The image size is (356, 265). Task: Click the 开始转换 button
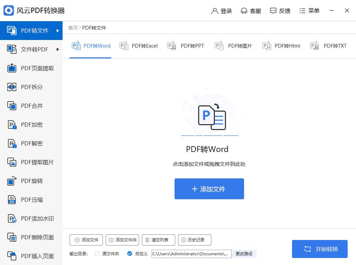pos(319,249)
